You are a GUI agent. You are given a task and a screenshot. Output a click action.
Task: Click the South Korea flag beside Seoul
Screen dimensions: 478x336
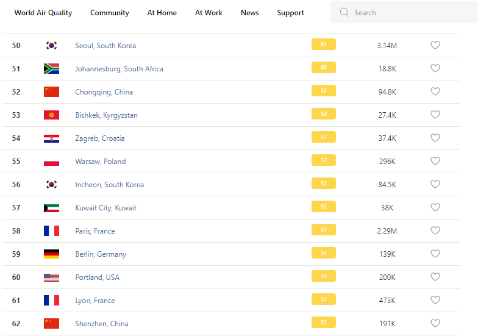(x=51, y=46)
